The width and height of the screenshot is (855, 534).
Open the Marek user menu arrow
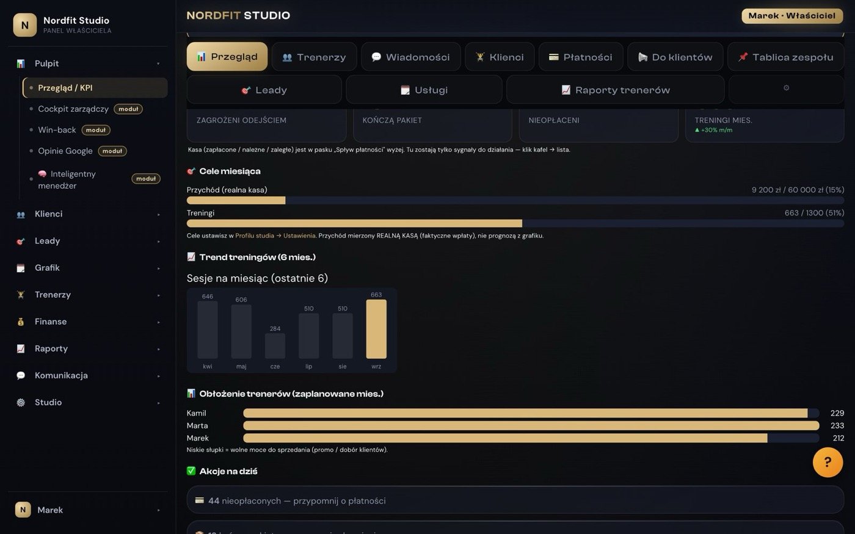(158, 510)
